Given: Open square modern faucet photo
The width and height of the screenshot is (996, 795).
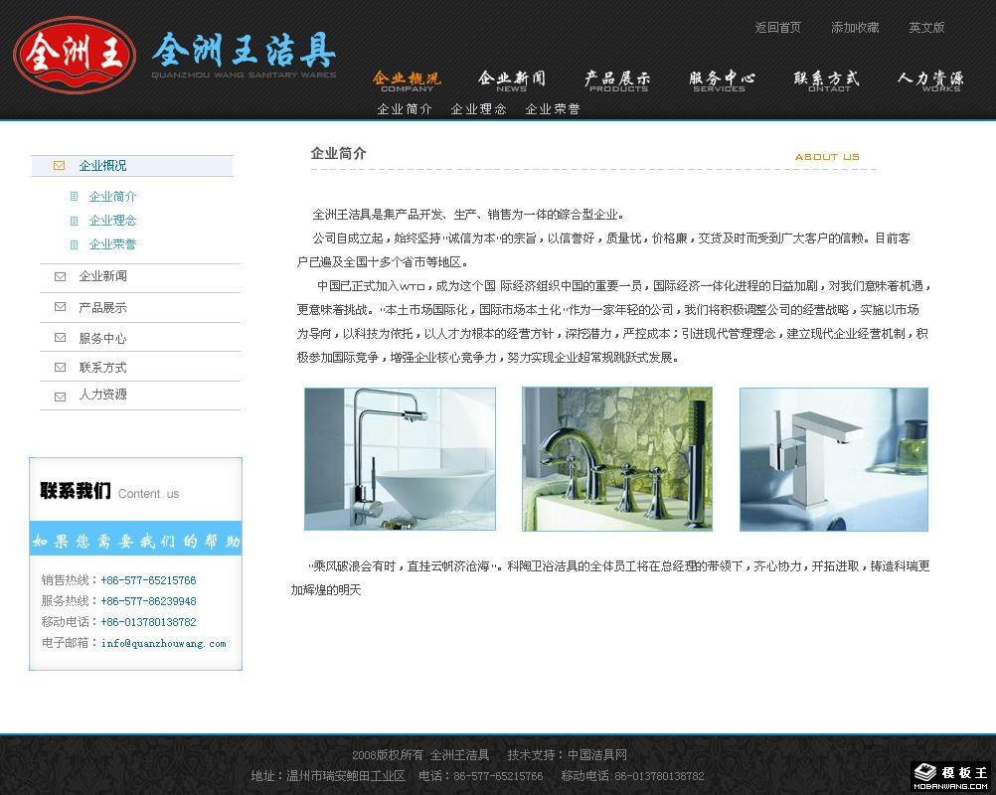Looking at the screenshot, I should (x=834, y=459).
